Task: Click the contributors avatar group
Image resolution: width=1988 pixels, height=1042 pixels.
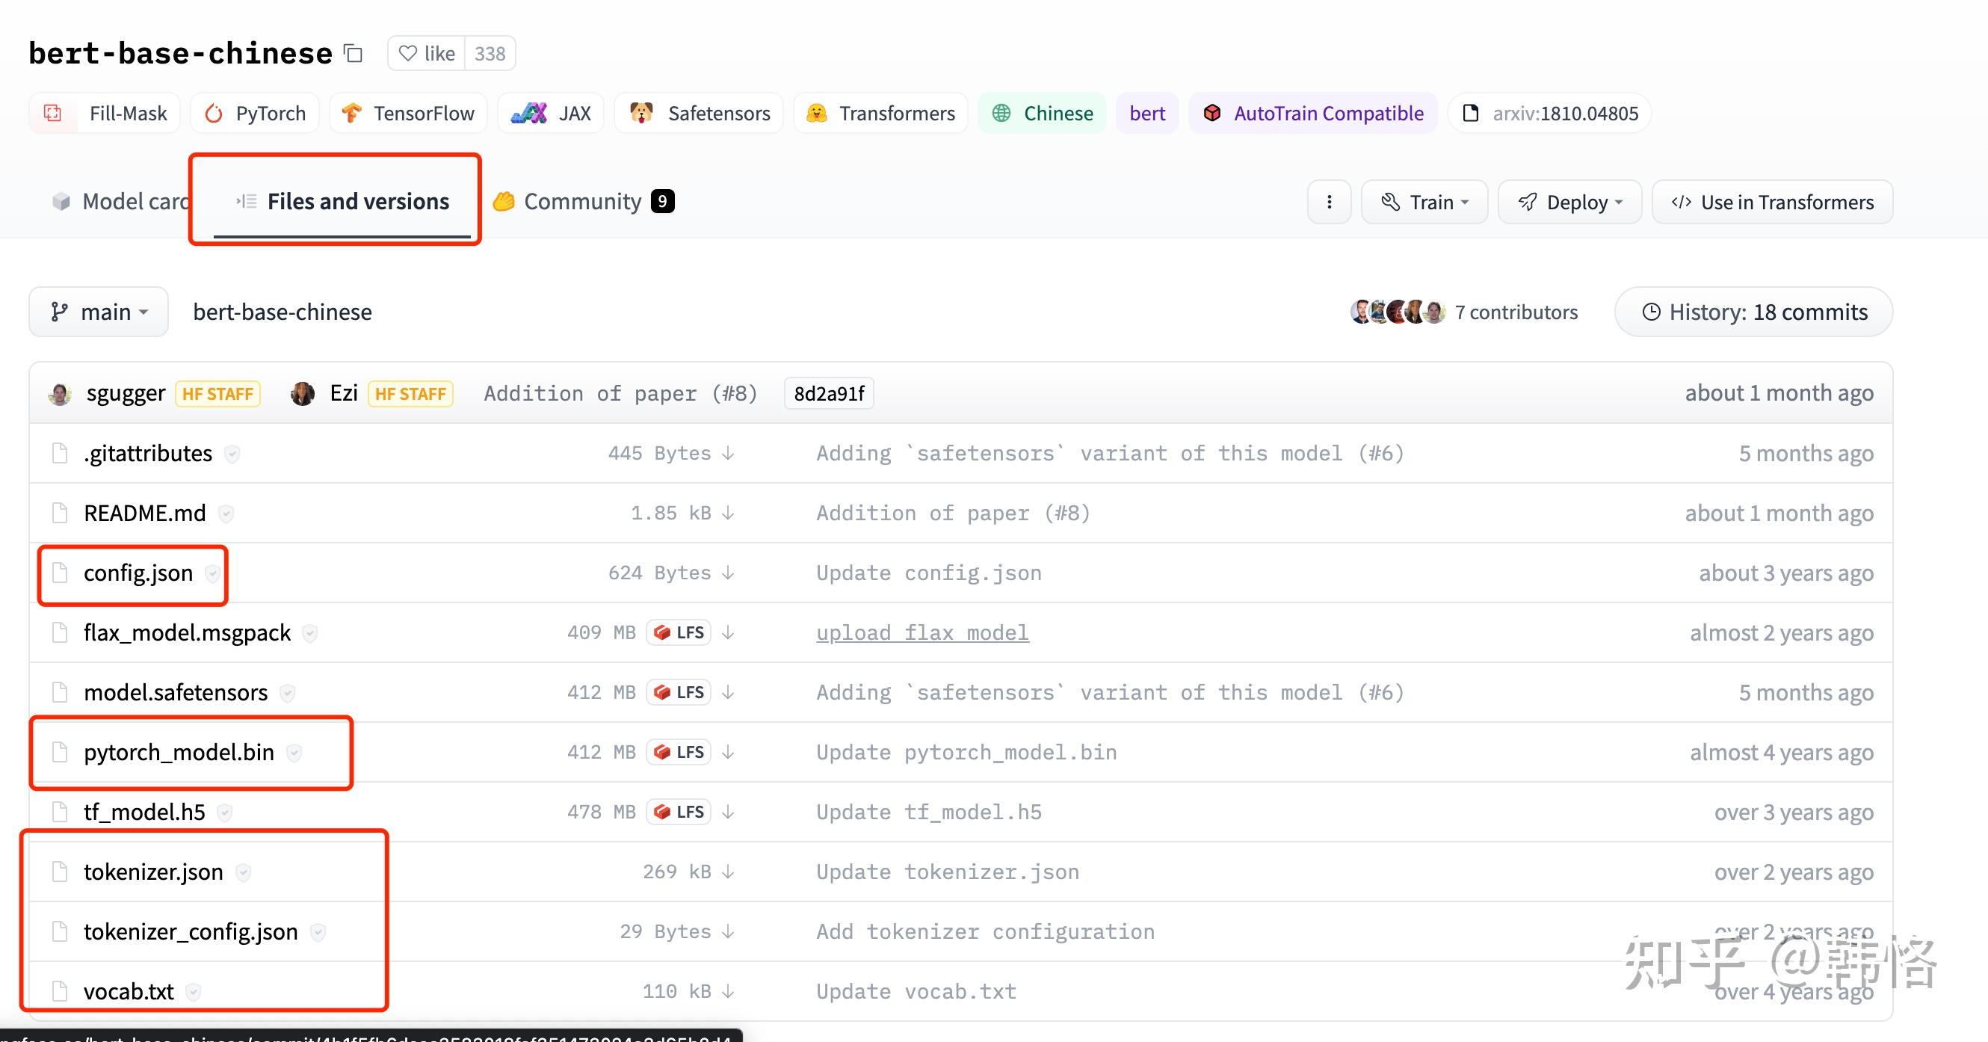Action: pos(1398,312)
